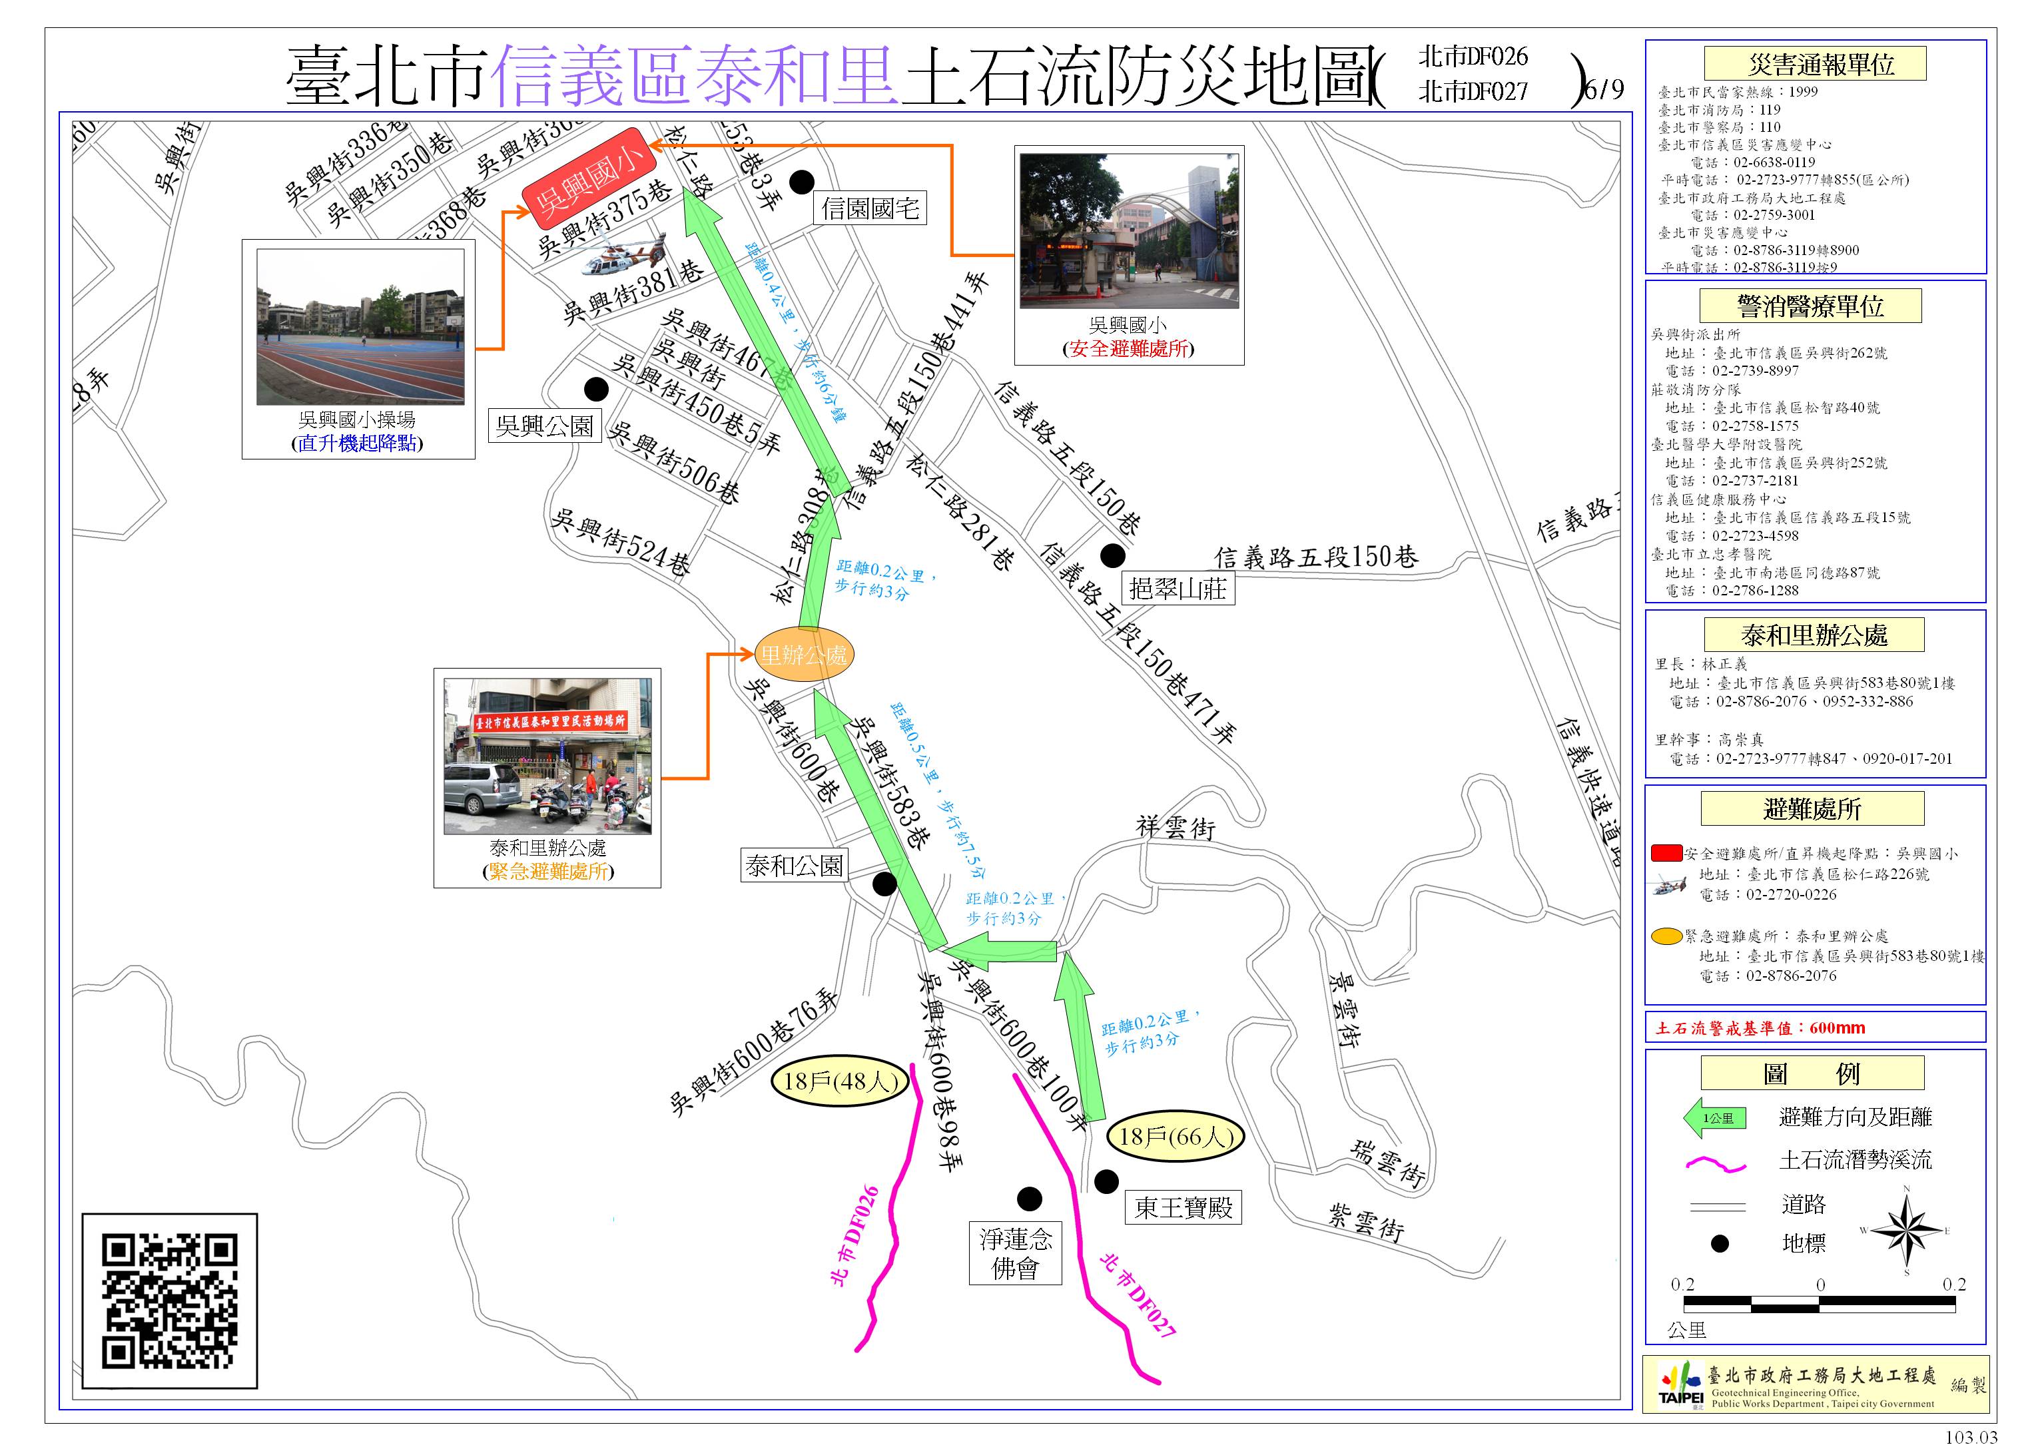Click the 吳興街381巷 street label
This screenshot has height=1453, width=2042.
pyautogui.click(x=632, y=292)
